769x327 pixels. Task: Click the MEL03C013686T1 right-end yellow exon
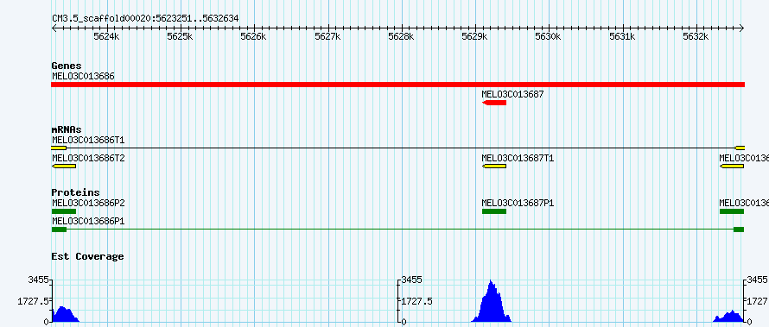coord(740,148)
